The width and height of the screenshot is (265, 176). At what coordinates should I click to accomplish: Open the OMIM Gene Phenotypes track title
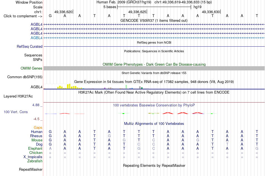(x=154, y=64)
